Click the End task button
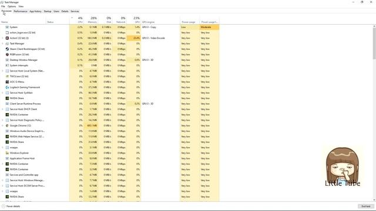The width and height of the screenshot is (376, 211). (x=366, y=206)
